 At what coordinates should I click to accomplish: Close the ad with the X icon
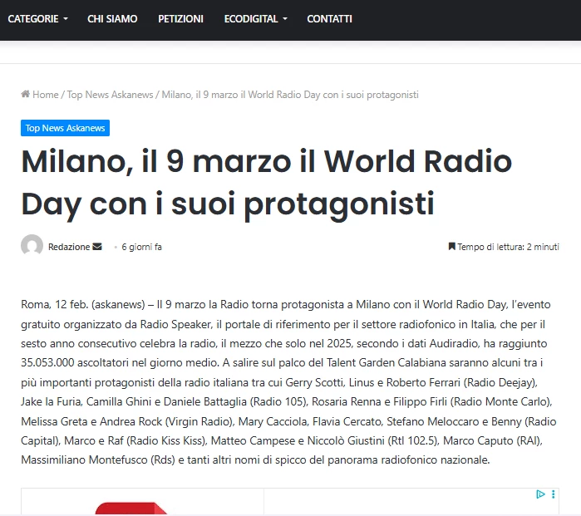[x=552, y=494]
